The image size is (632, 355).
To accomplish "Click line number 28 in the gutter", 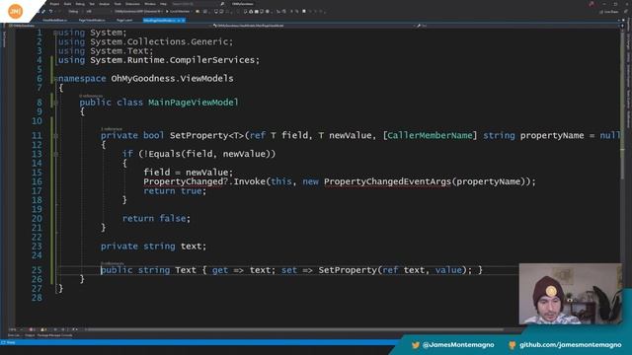I will coord(37,298).
